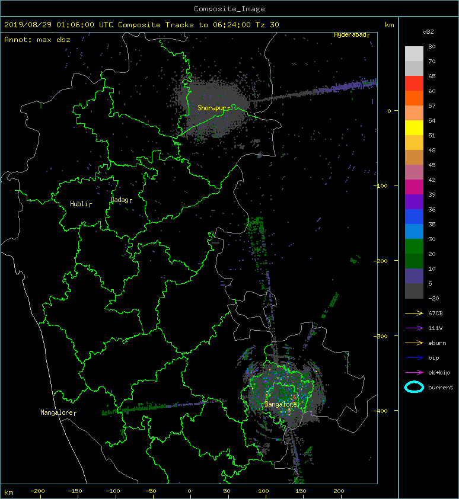
Task: Click the 'Annot: max dbz' annotation
Action: pyautogui.click(x=37, y=40)
